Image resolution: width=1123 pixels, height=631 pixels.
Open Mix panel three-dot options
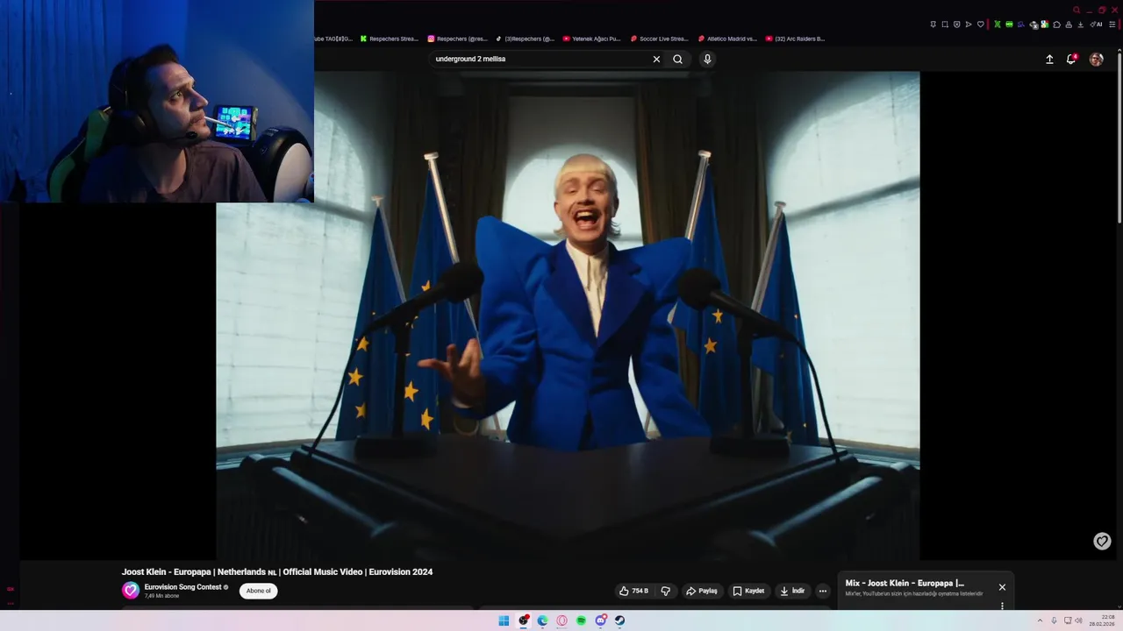click(x=1002, y=606)
